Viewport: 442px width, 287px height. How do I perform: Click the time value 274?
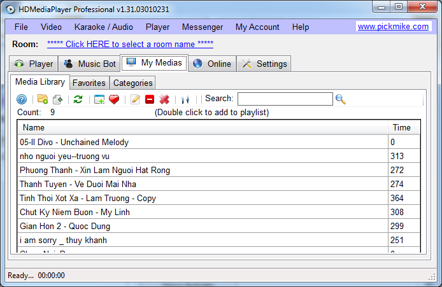click(397, 184)
